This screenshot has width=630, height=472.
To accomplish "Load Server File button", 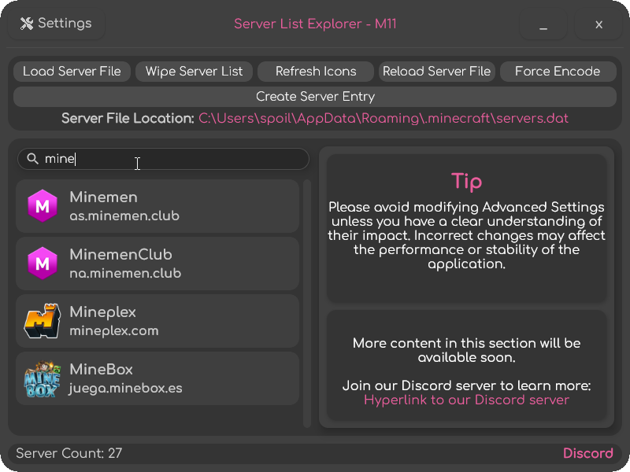I will click(72, 72).
